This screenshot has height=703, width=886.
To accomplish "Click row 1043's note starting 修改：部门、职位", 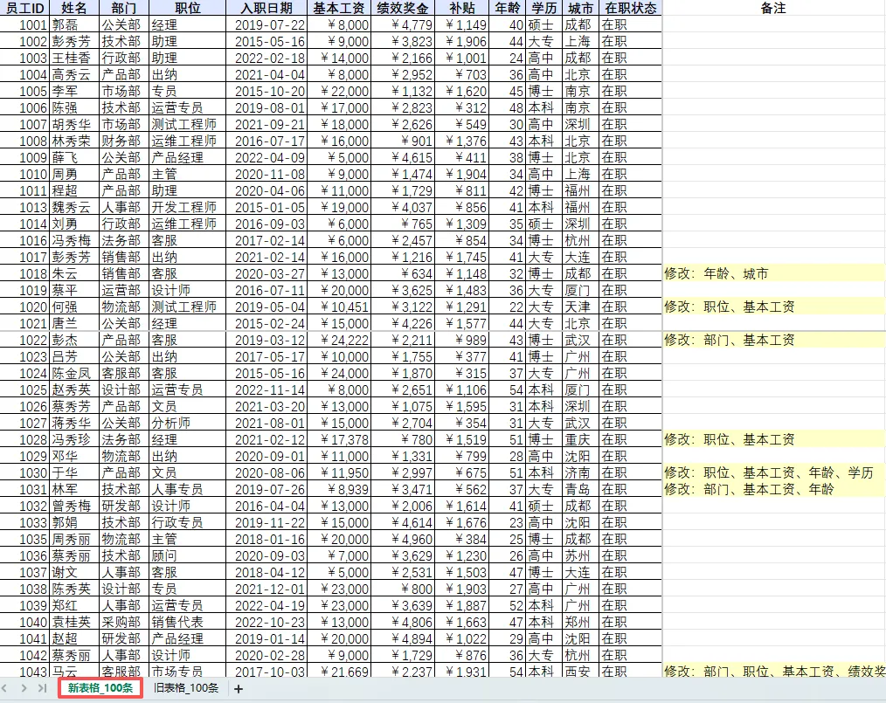I will [x=773, y=671].
